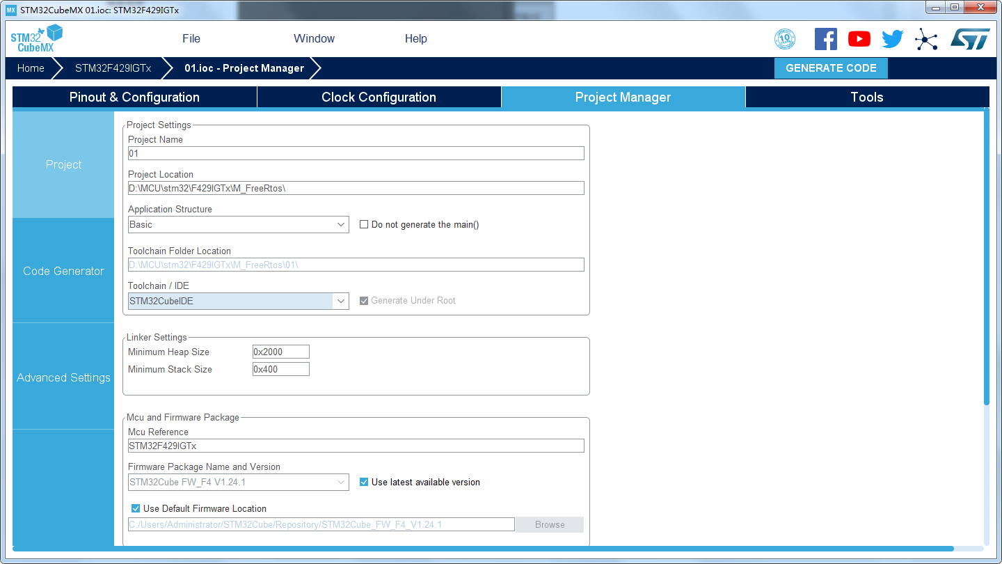Select the Project Manager tab

click(x=623, y=97)
